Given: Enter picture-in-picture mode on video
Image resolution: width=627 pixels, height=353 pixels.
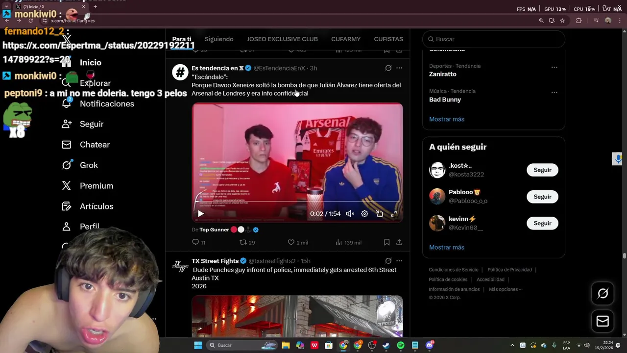Looking at the screenshot, I should [379, 214].
